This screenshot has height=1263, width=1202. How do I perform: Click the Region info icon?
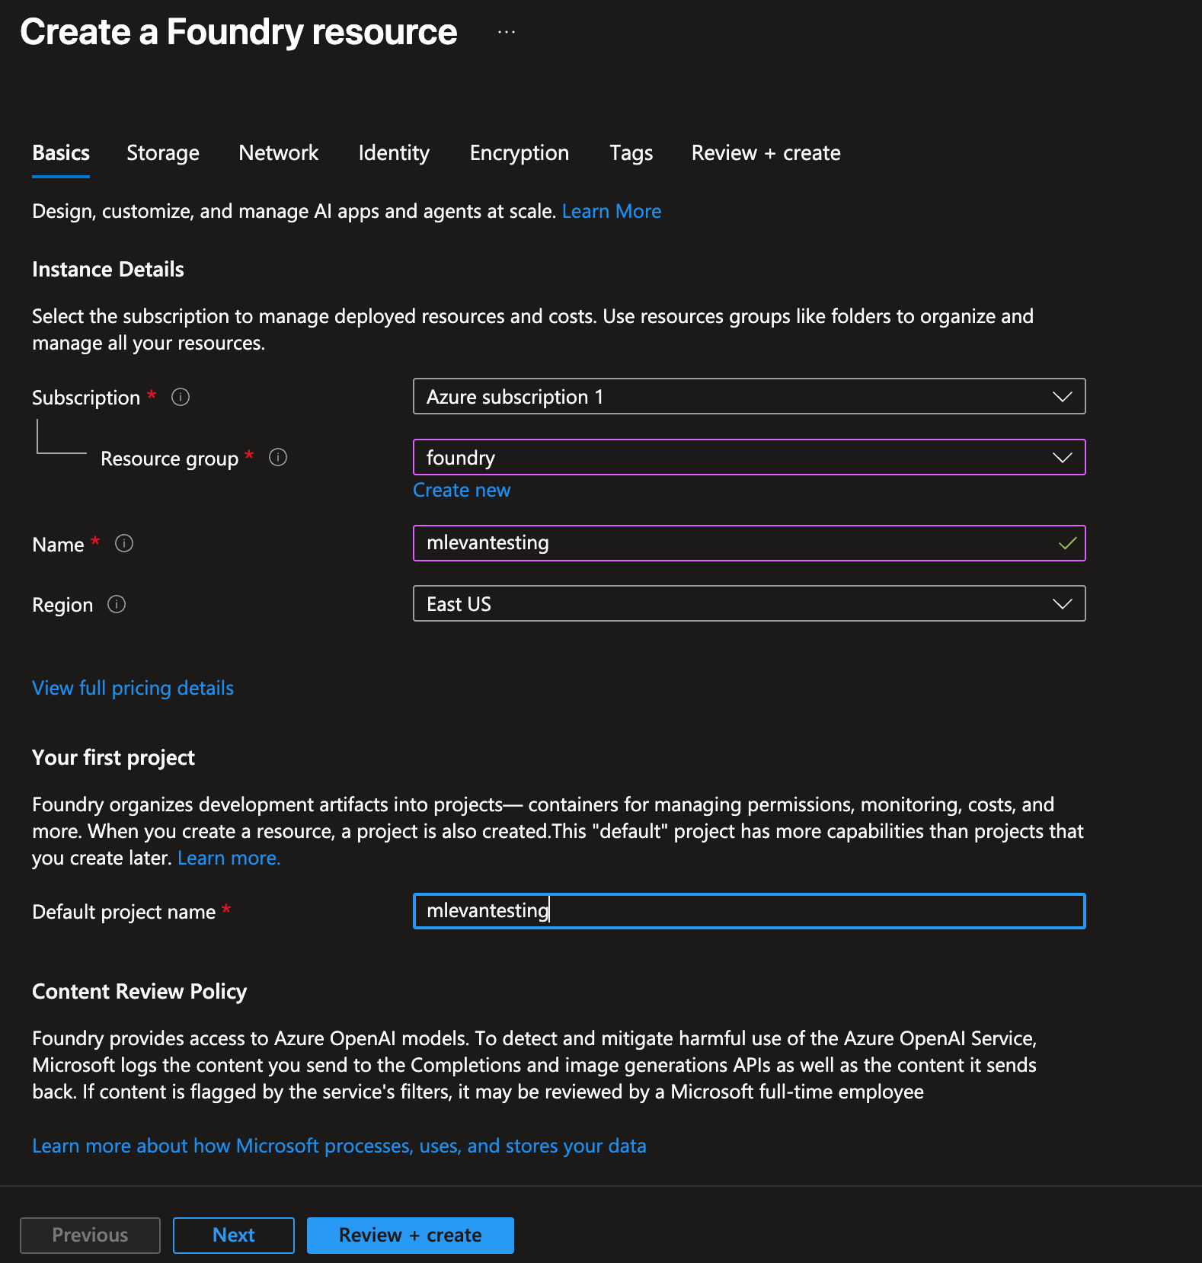(x=117, y=604)
